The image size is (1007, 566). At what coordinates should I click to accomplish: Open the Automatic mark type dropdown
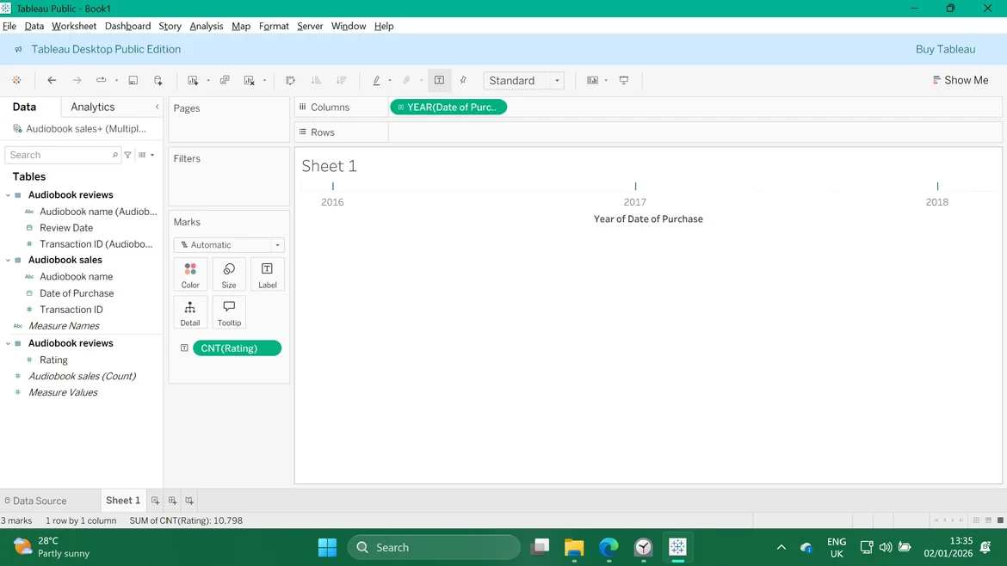(229, 245)
